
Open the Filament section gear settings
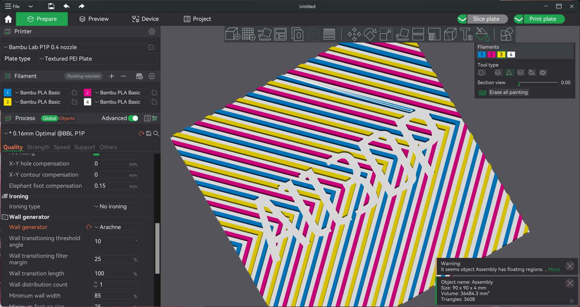coord(152,76)
